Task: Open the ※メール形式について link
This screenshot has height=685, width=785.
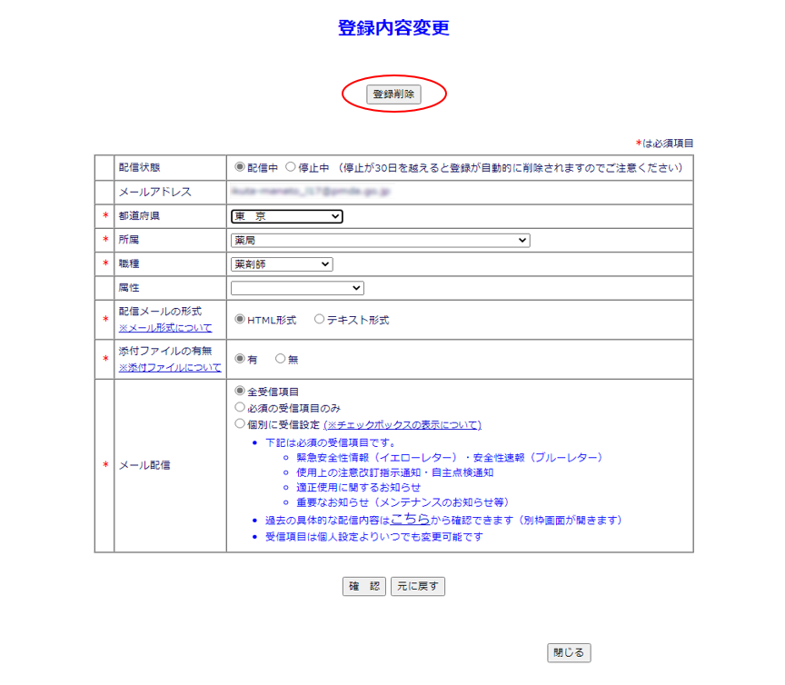Action: (x=165, y=328)
